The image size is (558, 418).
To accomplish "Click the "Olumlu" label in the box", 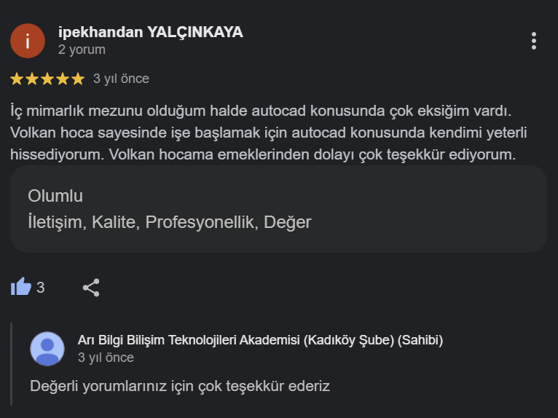I will click(x=55, y=196).
